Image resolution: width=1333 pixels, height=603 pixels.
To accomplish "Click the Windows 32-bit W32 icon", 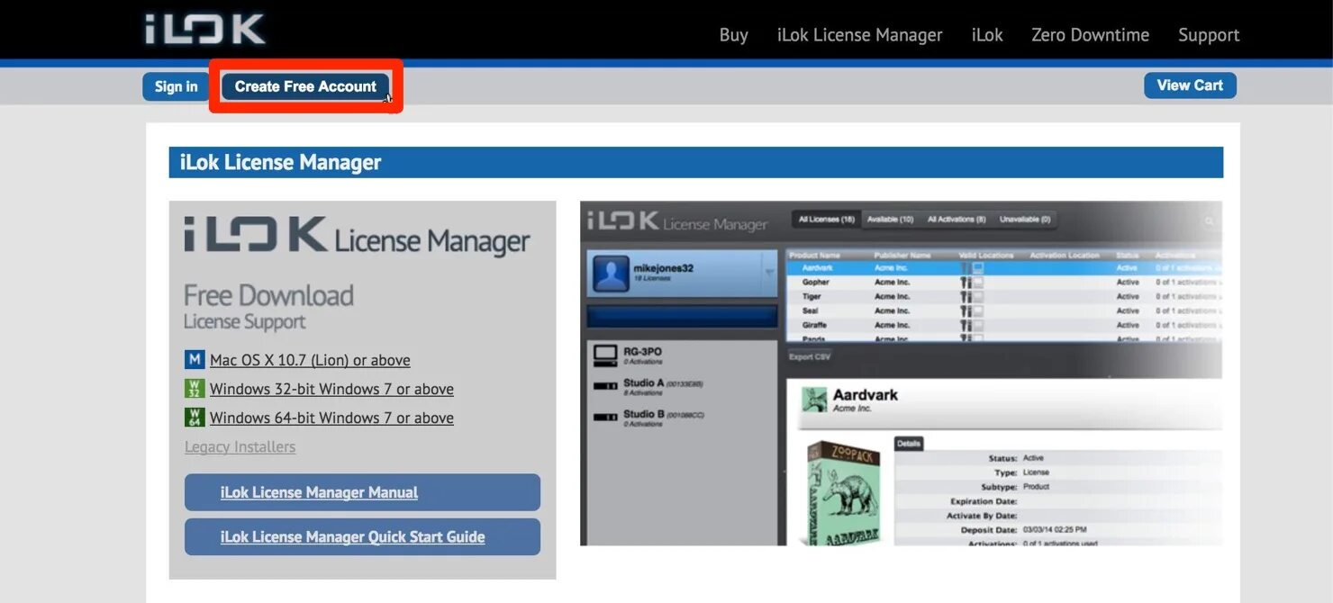I will coord(195,389).
